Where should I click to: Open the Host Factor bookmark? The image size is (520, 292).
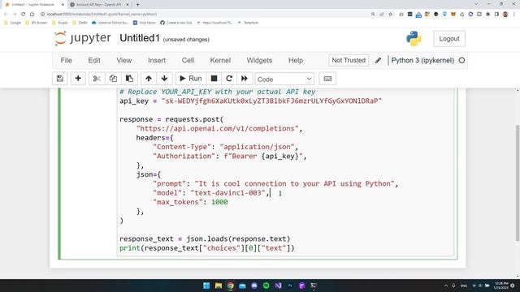click(145, 23)
